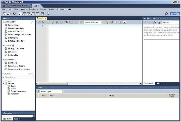
Task: Toggle automatic context help icon
Action: [x=159, y=22]
